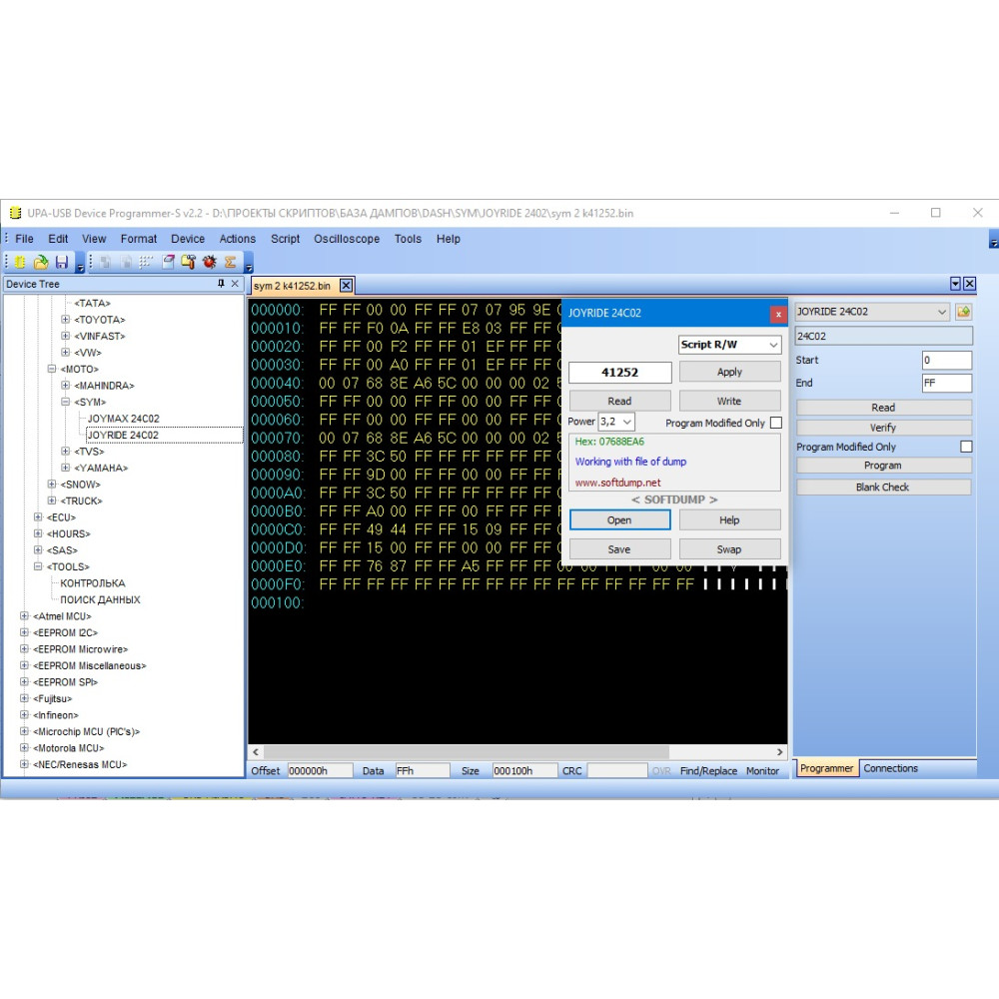Click the End address field showing FF
Image resolution: width=999 pixels, height=999 pixels.
pyautogui.click(x=947, y=383)
